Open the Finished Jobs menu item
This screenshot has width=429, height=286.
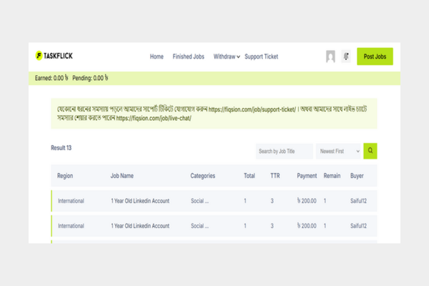point(188,56)
